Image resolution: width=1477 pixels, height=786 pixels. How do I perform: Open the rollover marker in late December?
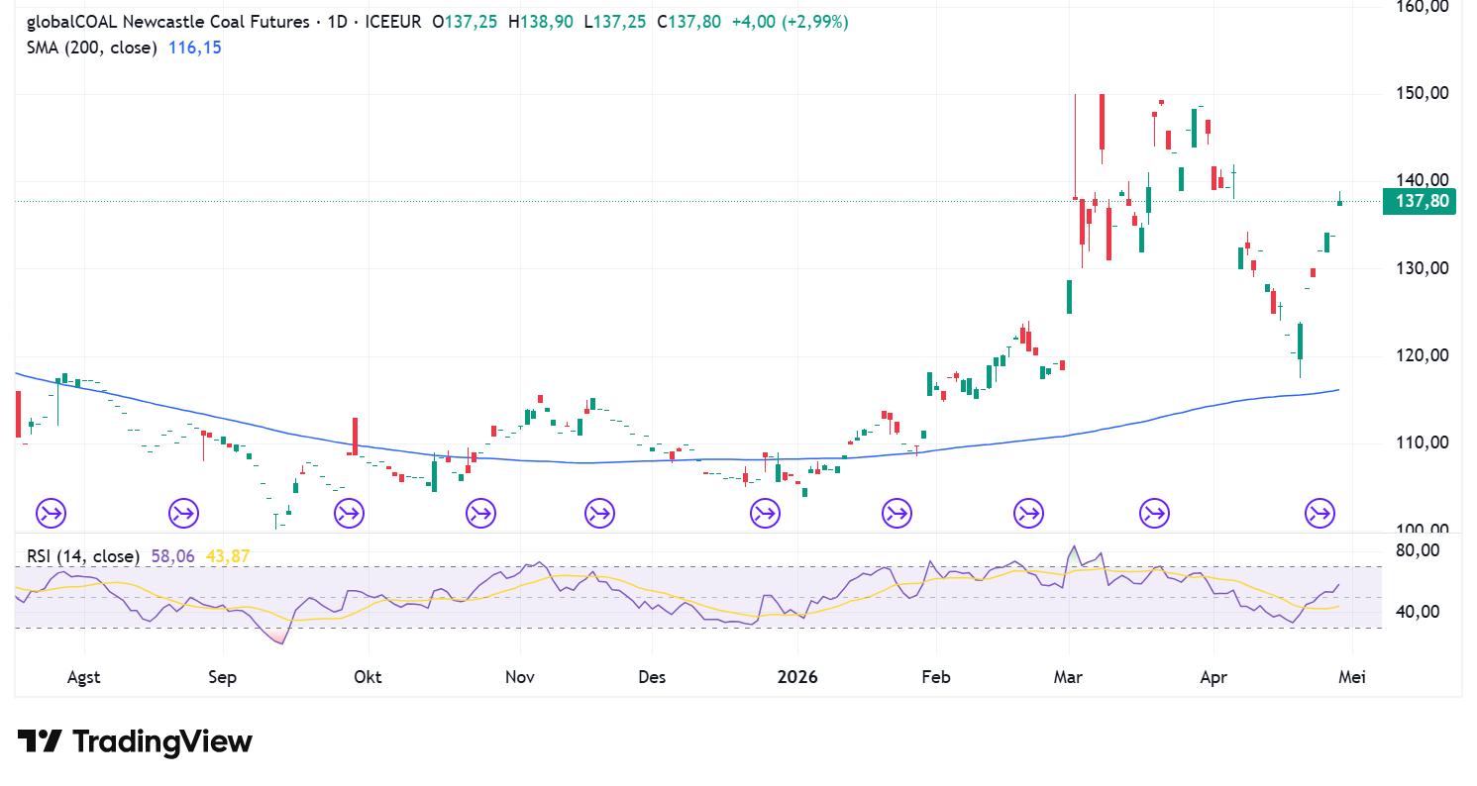[x=765, y=514]
